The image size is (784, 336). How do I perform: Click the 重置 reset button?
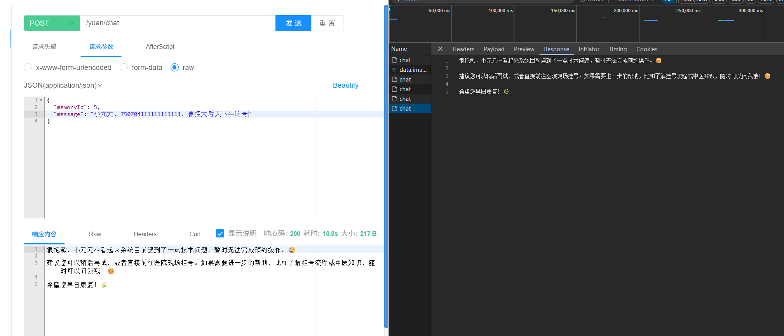pyautogui.click(x=327, y=23)
